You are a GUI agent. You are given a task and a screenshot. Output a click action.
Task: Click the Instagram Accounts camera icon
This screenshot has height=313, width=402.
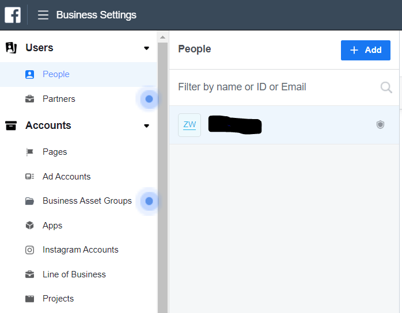coord(29,250)
